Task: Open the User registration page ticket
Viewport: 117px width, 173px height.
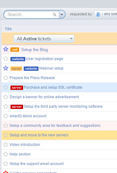Action: click(44, 59)
